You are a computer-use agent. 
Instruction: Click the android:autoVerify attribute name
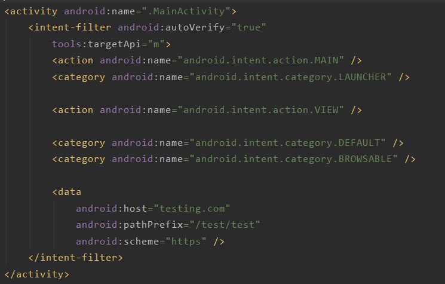click(x=171, y=28)
